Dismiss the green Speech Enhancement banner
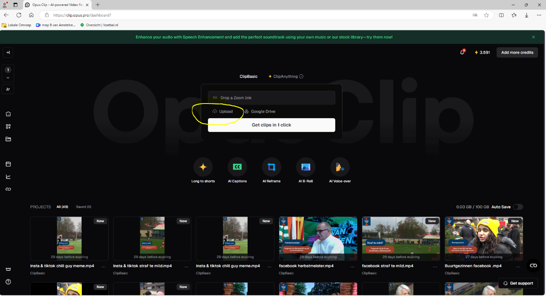Image resolution: width=546 pixels, height=296 pixels. coord(533,37)
